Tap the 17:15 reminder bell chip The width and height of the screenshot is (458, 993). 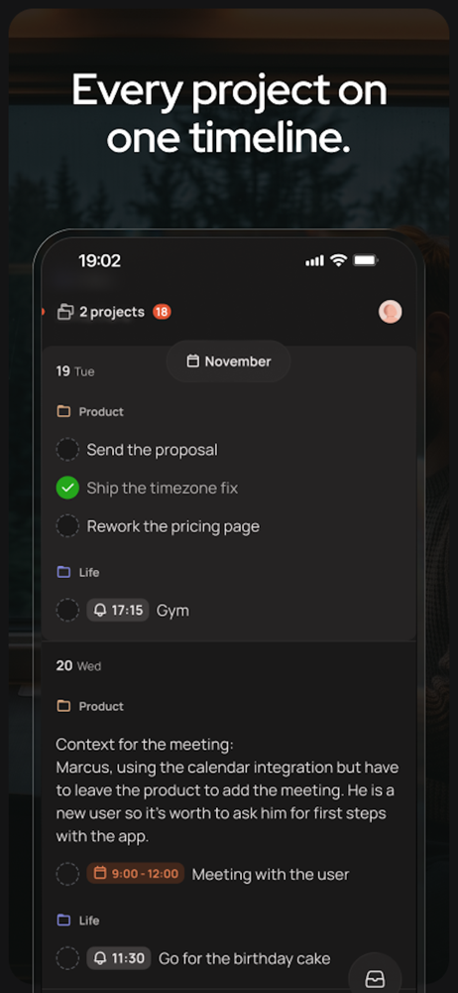point(118,611)
